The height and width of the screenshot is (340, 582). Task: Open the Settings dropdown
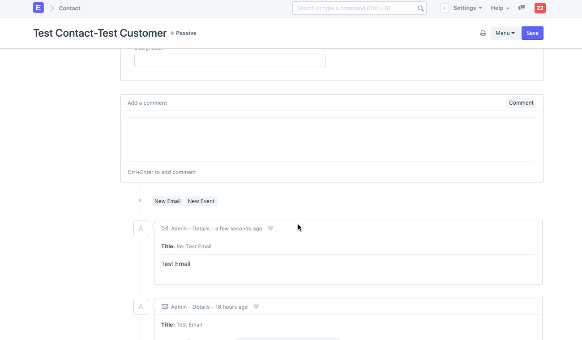point(467,8)
